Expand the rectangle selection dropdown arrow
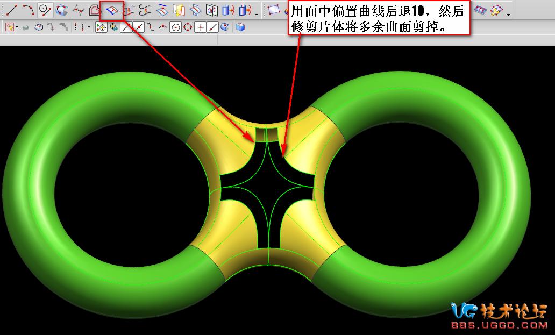The height and width of the screenshot is (335, 555). coord(89,27)
